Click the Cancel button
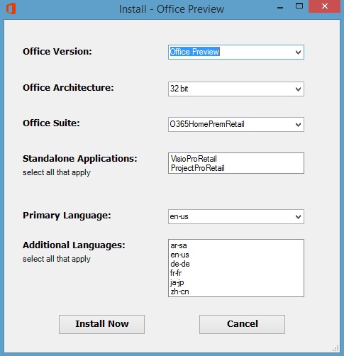Screen dimensions: 344x356 (x=242, y=324)
